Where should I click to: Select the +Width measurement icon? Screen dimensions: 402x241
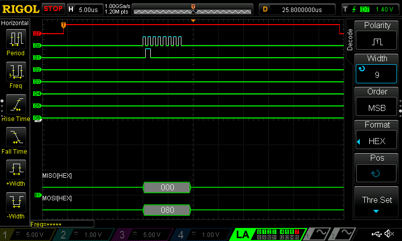16,172
